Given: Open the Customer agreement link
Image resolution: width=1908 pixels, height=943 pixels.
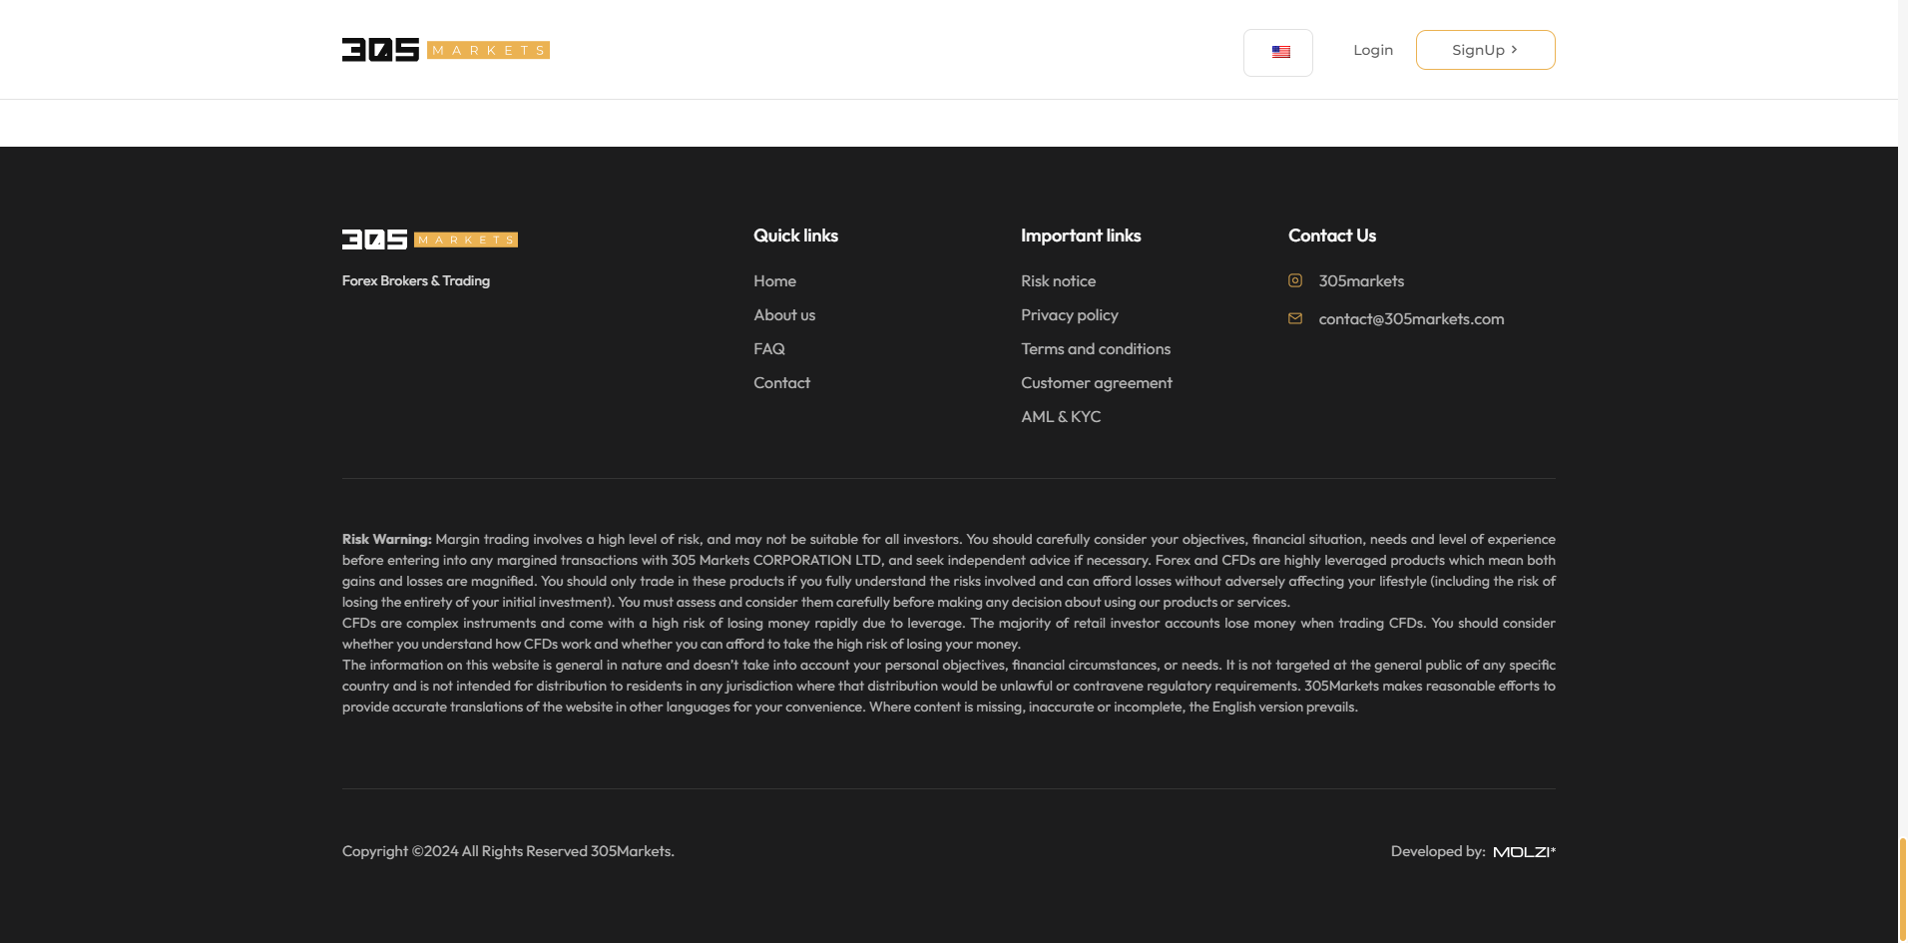Looking at the screenshot, I should [1096, 383].
